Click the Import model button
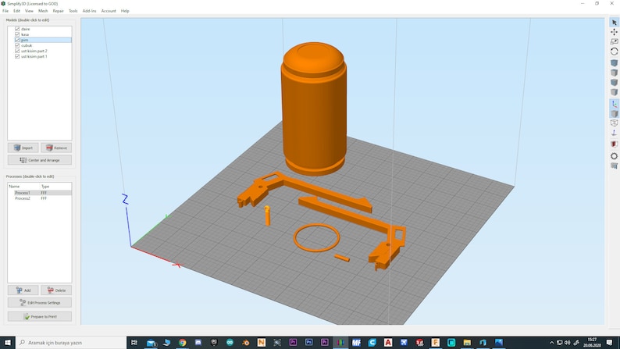The image size is (620, 349). pos(23,148)
